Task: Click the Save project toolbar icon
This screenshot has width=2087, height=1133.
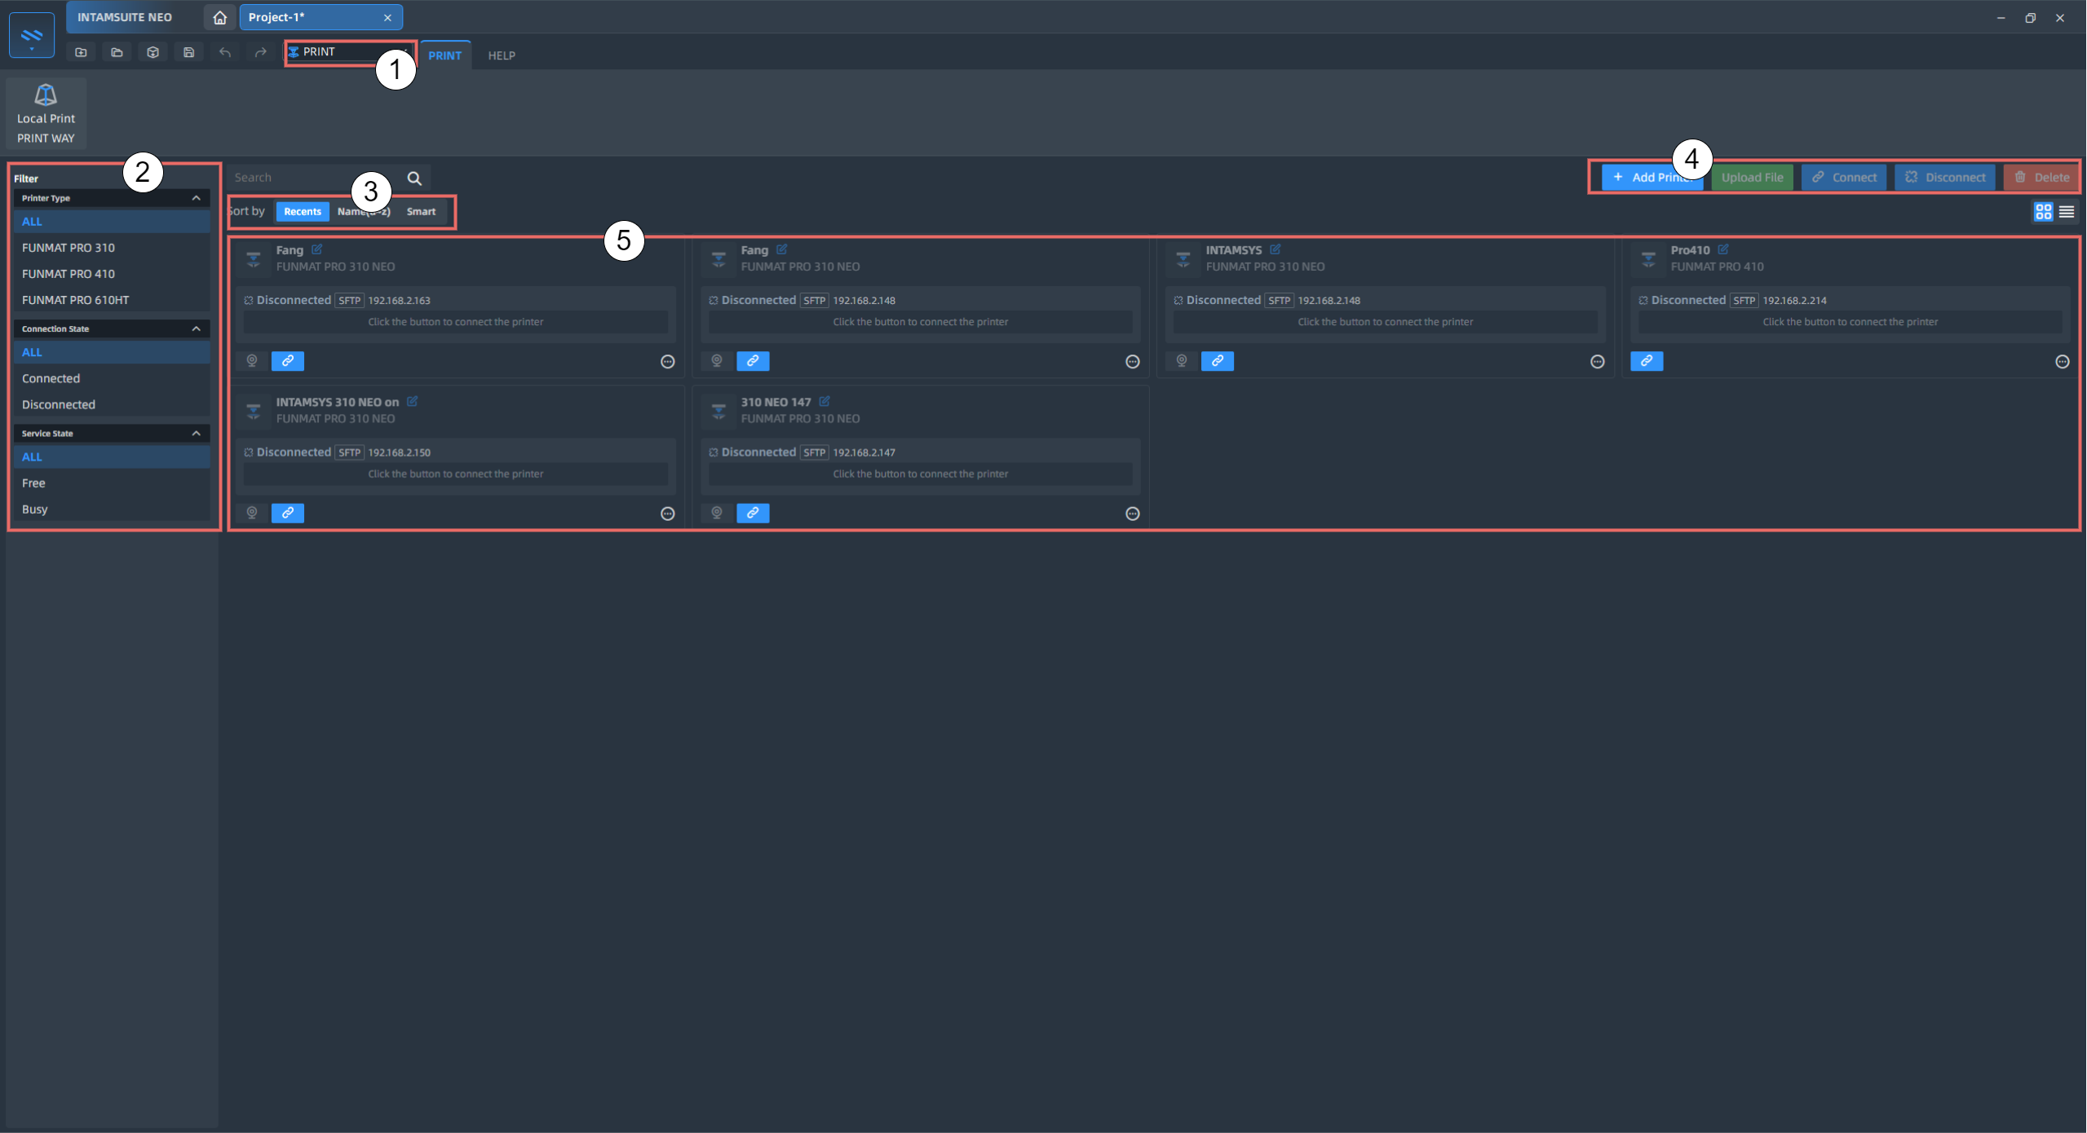Action: pyautogui.click(x=188, y=52)
